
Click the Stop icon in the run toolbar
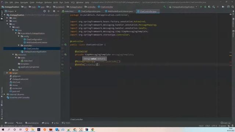click(218, 7)
